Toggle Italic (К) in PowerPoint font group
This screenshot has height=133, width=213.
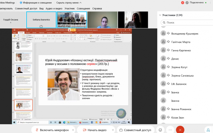tap(38, 39)
